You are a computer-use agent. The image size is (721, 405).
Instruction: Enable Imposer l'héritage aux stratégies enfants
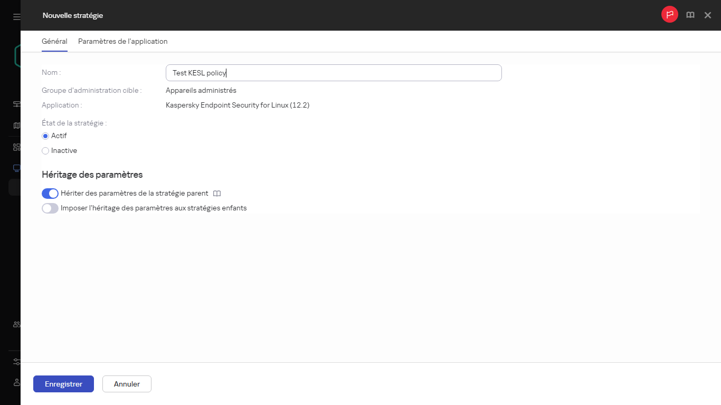click(50, 208)
